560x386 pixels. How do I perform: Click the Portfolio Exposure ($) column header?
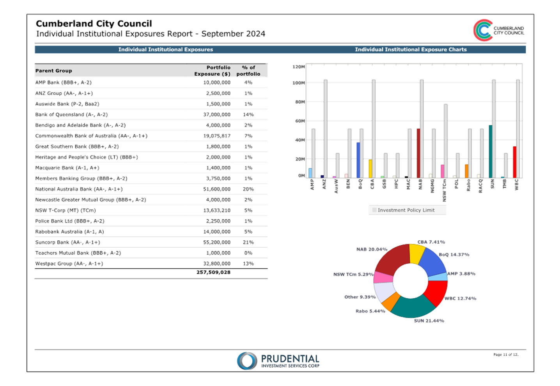(213, 71)
